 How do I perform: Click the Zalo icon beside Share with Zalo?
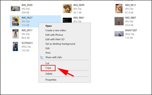[42, 57]
